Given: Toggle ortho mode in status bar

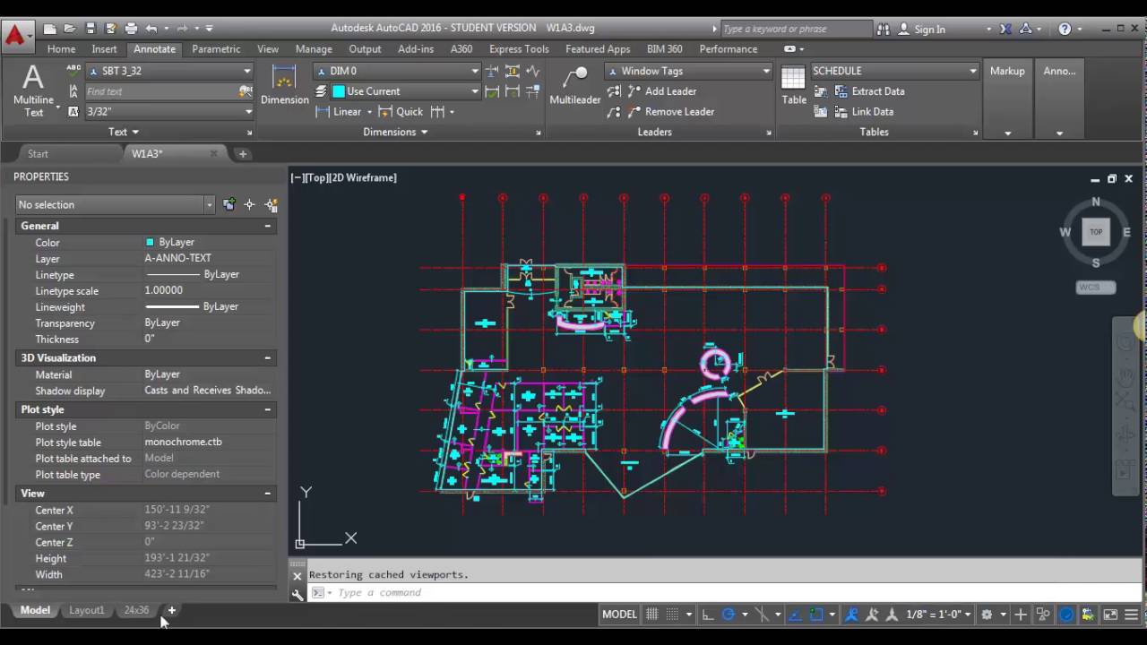Looking at the screenshot, I should (708, 615).
